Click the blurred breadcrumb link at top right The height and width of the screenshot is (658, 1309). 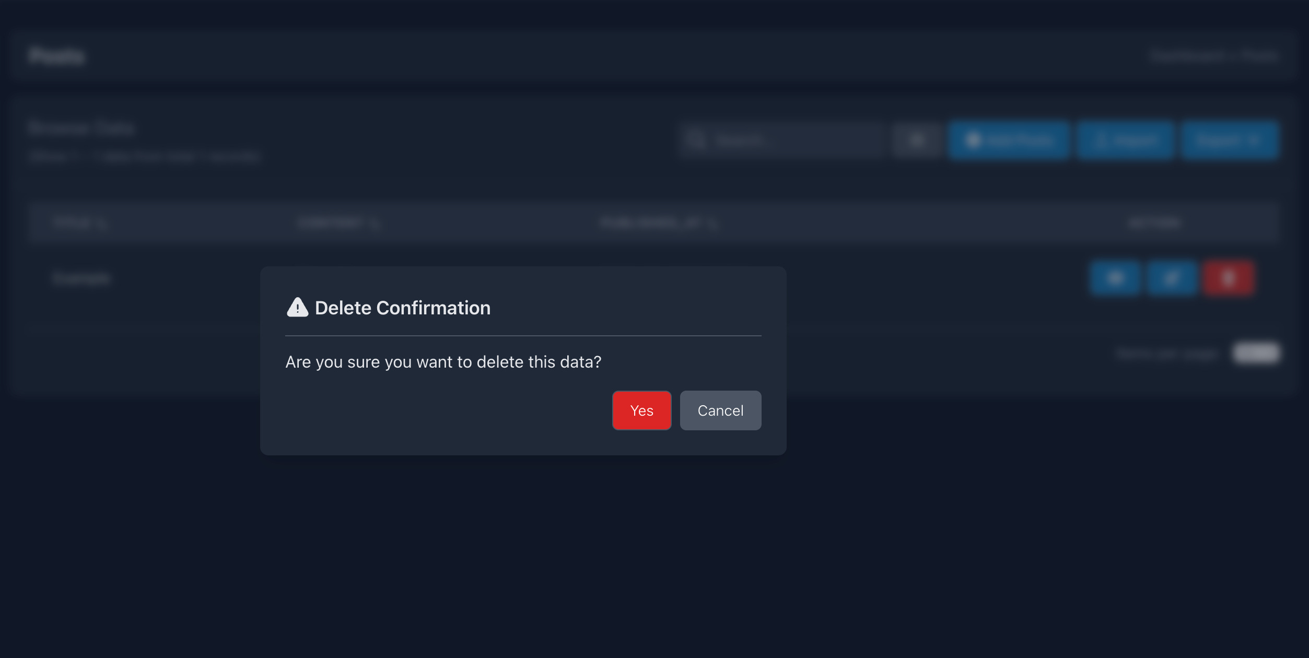pyautogui.click(x=1187, y=56)
